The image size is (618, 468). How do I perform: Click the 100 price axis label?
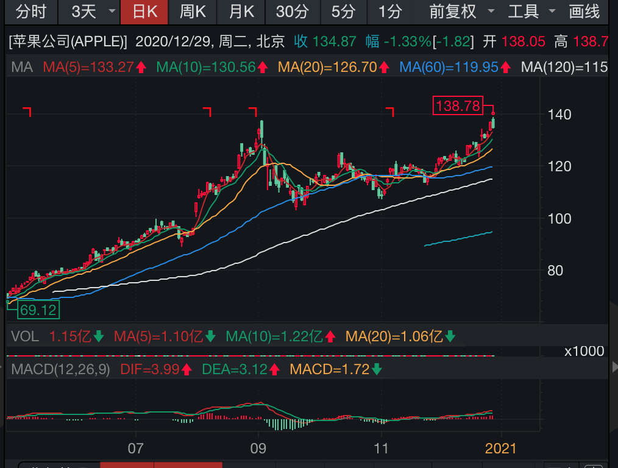[559, 219]
